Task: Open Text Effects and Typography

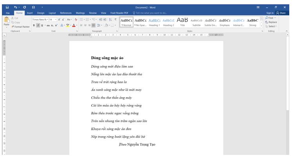Action: click(x=61, y=25)
